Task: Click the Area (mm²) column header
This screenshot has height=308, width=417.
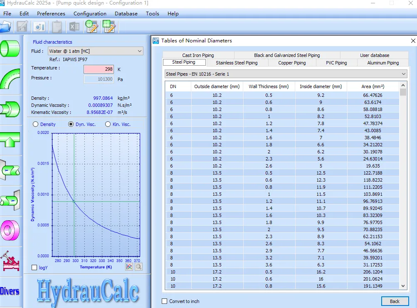Action: [x=373, y=86]
